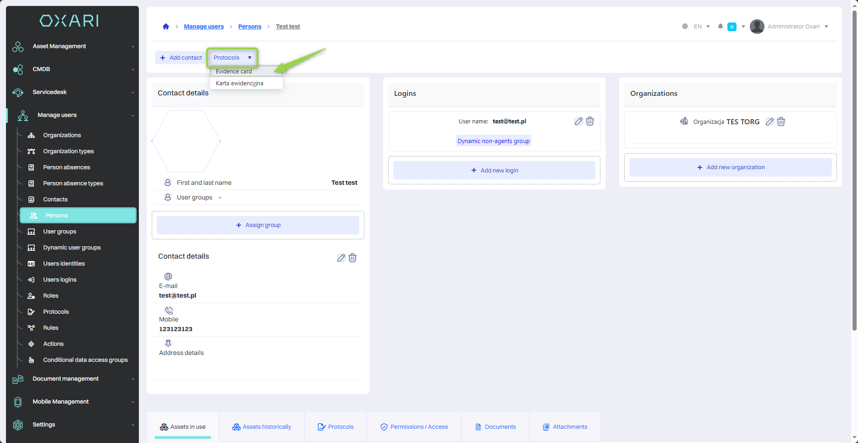Expand the Asset Management sidebar section
Viewport: 858px width, 443px height.
73,46
